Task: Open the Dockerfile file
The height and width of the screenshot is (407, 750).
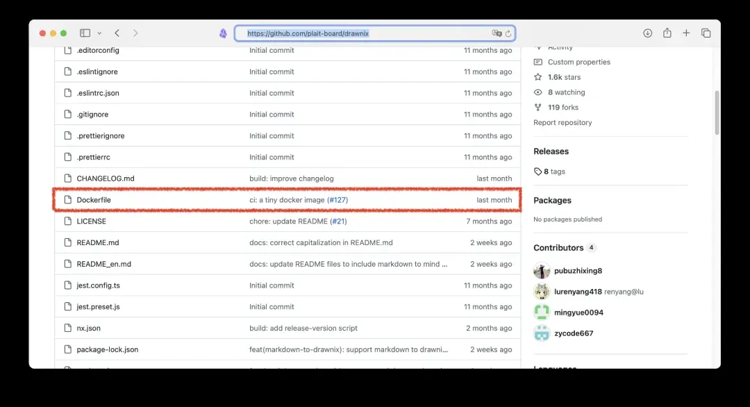Action: click(94, 200)
